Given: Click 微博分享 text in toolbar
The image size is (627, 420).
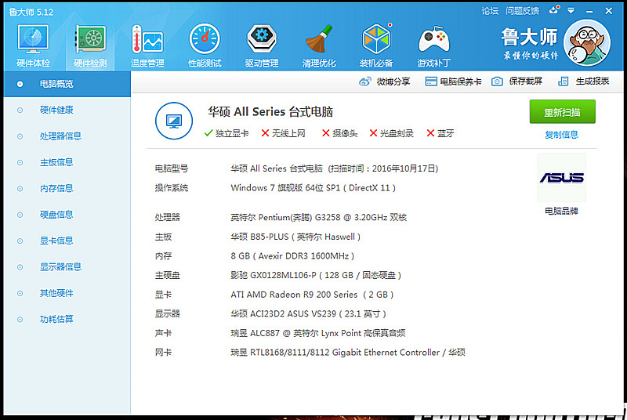Looking at the screenshot, I should click(393, 81).
